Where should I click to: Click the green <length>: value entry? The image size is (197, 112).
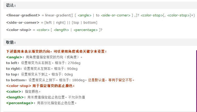pos(15,97)
